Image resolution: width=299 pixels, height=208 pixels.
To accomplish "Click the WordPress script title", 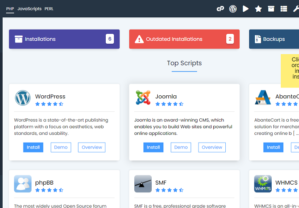I will click(x=50, y=97).
